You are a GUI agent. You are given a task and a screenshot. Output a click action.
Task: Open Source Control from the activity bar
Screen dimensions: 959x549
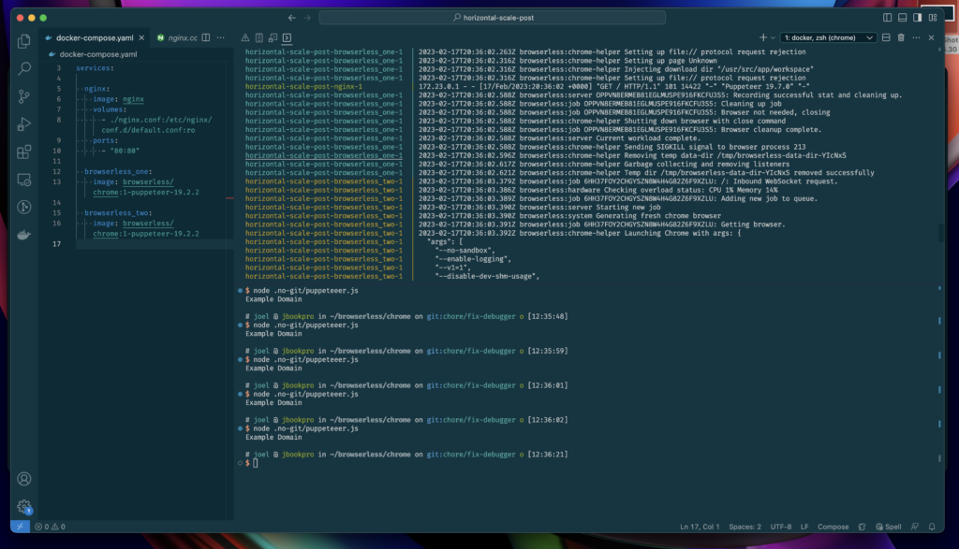click(23, 95)
